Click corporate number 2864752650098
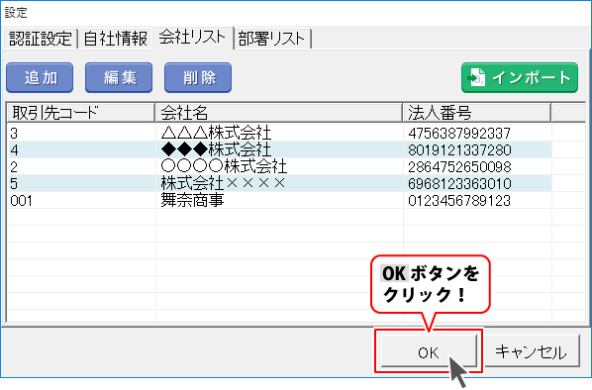592x390 pixels. pyautogui.click(x=459, y=167)
